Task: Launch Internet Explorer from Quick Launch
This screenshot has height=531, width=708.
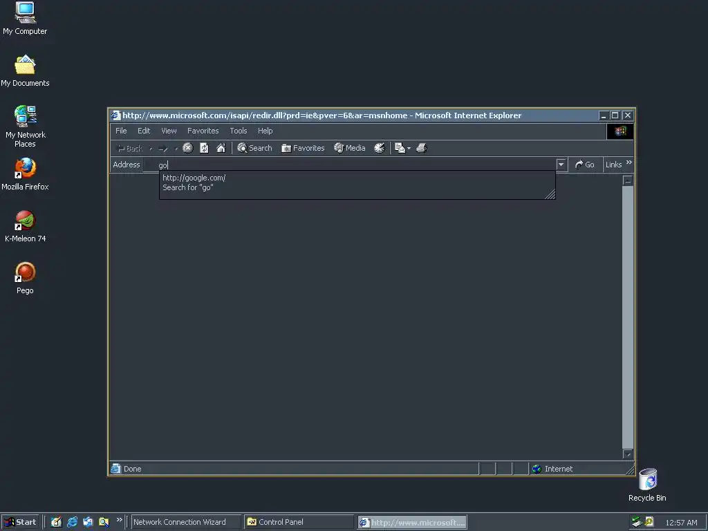Action: pyautogui.click(x=72, y=522)
